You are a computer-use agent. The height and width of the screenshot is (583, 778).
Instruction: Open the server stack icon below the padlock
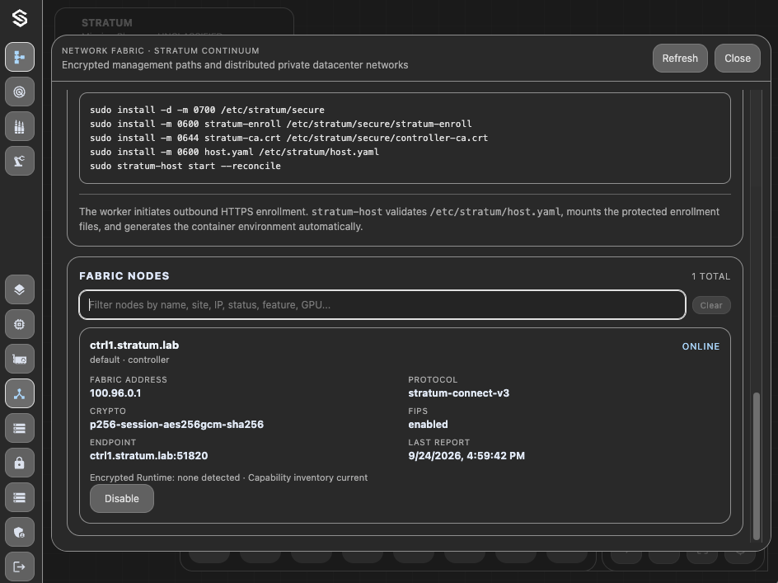point(19,497)
